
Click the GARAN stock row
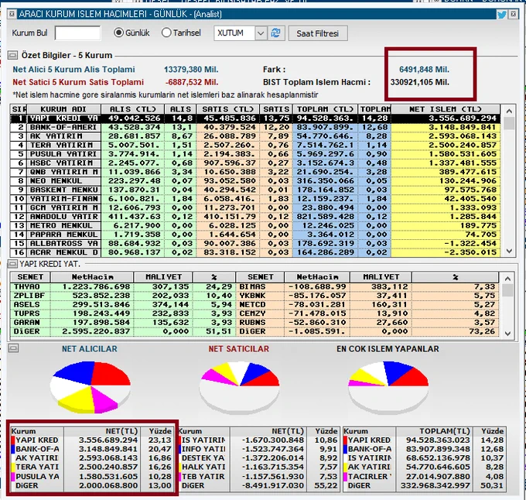point(123,323)
